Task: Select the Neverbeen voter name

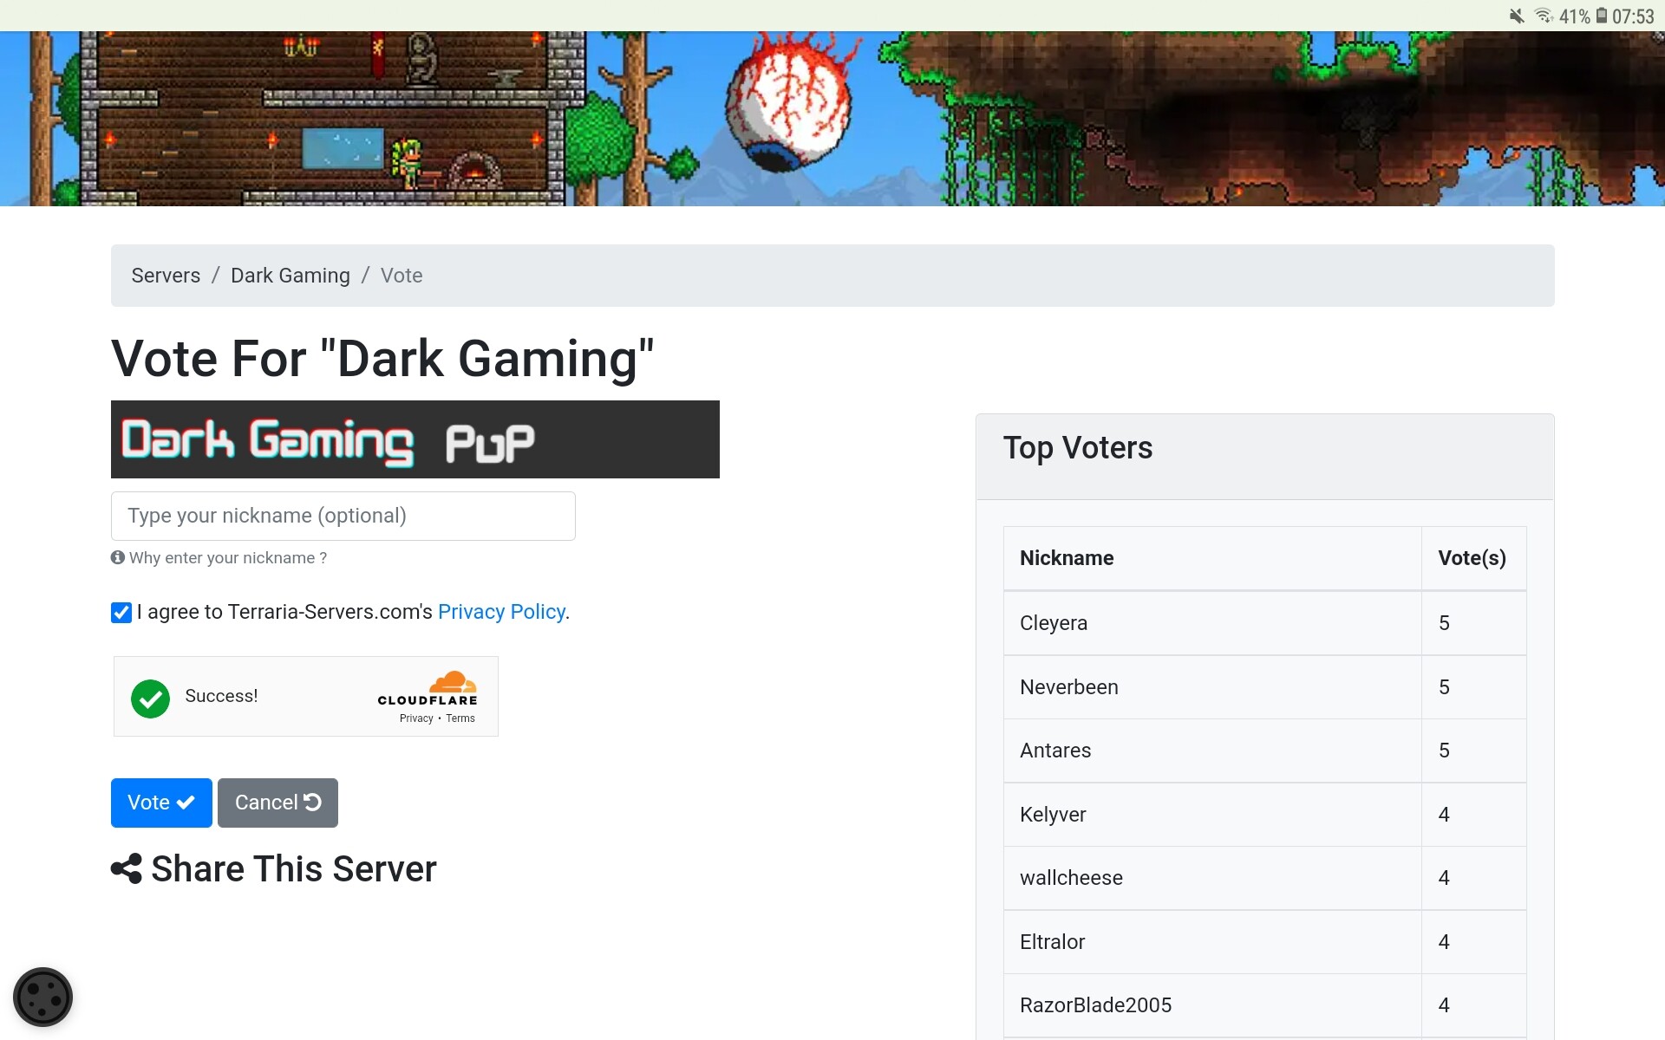Action: [1069, 687]
